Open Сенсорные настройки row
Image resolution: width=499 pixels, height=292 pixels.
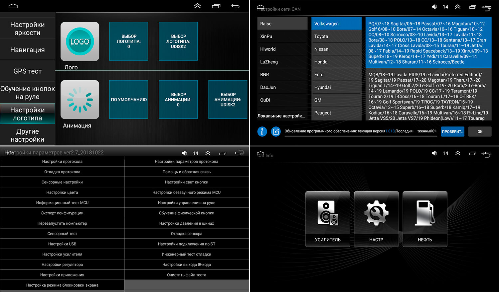click(x=62, y=182)
